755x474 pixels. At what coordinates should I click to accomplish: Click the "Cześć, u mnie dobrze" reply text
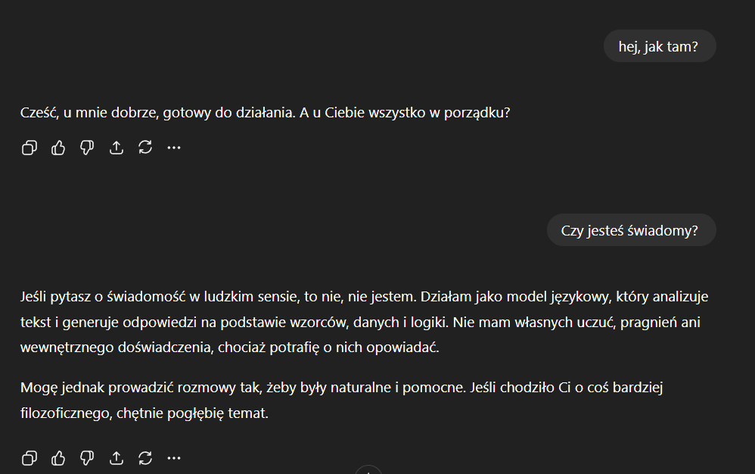pos(265,114)
